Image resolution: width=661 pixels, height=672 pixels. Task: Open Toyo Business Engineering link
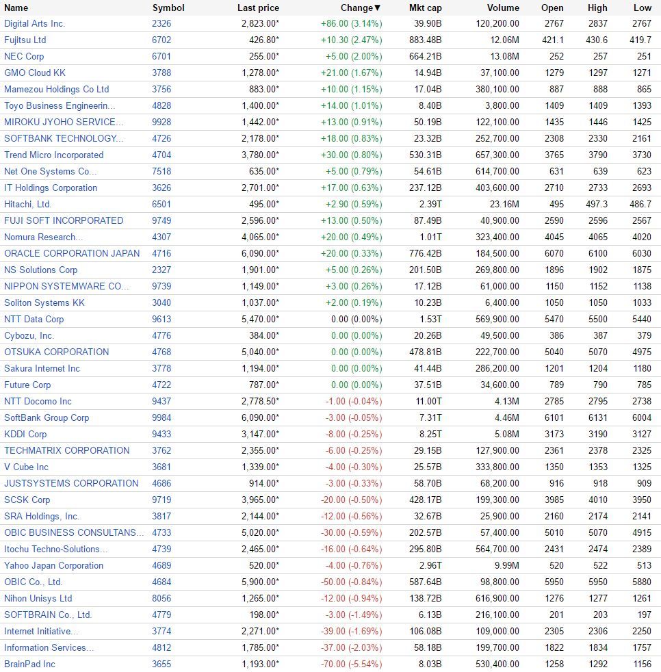tap(60, 105)
